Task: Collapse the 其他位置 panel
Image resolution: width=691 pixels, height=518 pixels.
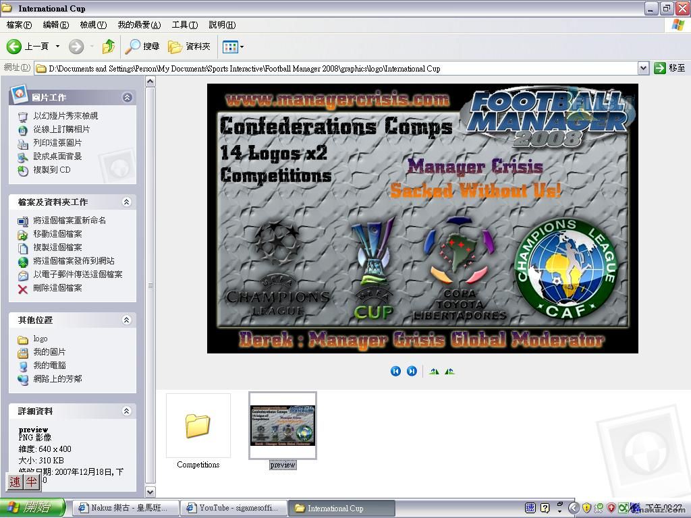Action: tap(126, 320)
